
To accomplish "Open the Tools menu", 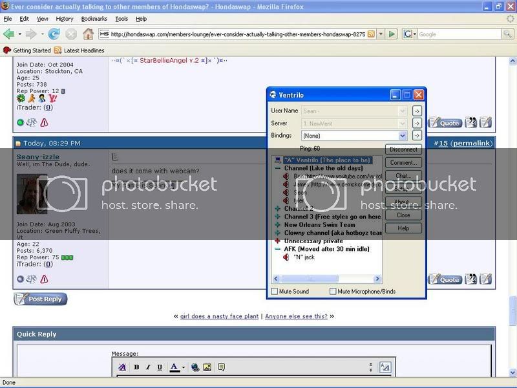I will pos(121,19).
